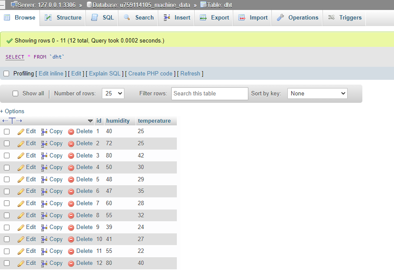The height and width of the screenshot is (275, 394).
Task: Check the Profiling checkbox
Action: (x=6, y=73)
